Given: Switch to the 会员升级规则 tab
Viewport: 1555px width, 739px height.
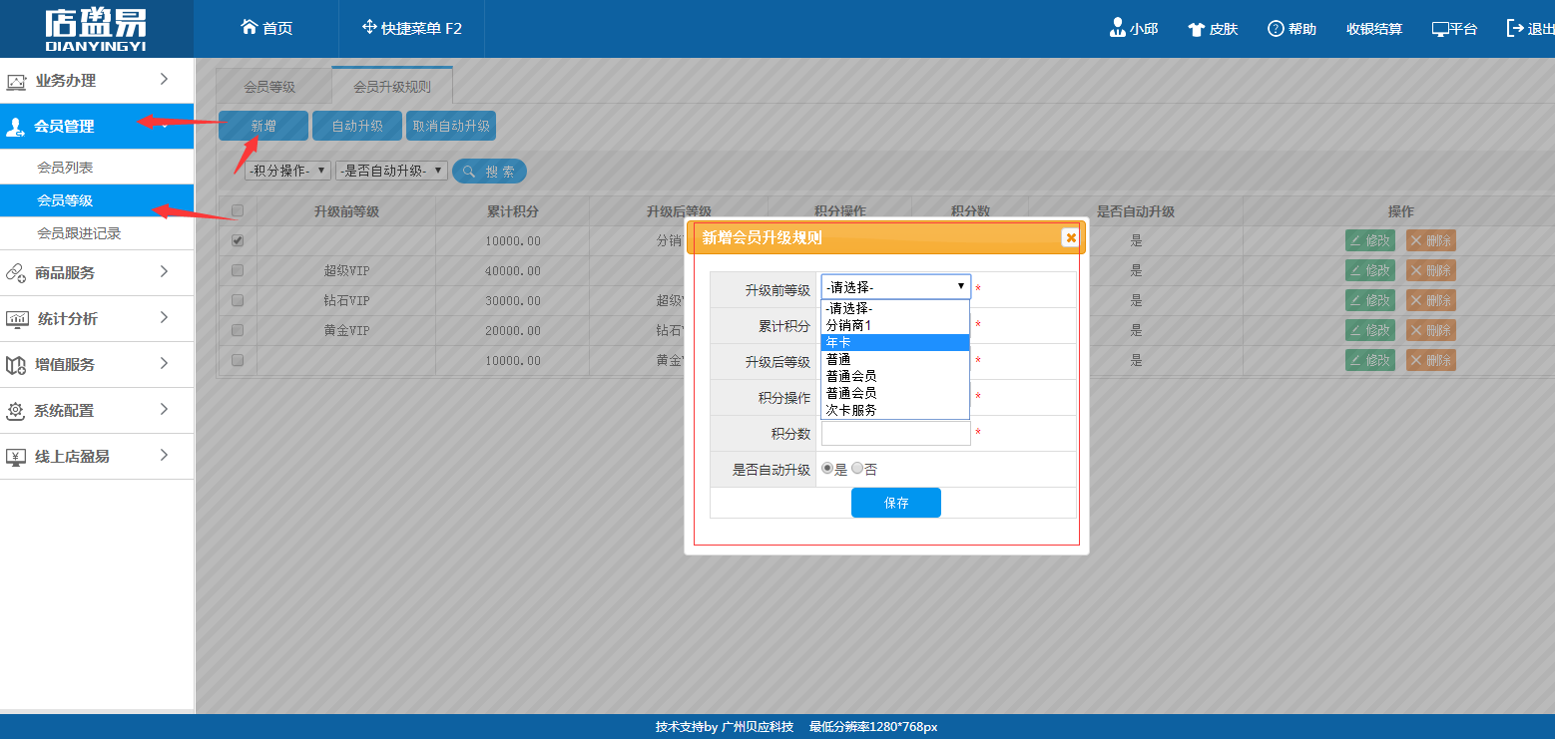Looking at the screenshot, I should [392, 87].
